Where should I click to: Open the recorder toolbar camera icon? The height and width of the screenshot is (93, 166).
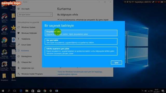(162, 2)
